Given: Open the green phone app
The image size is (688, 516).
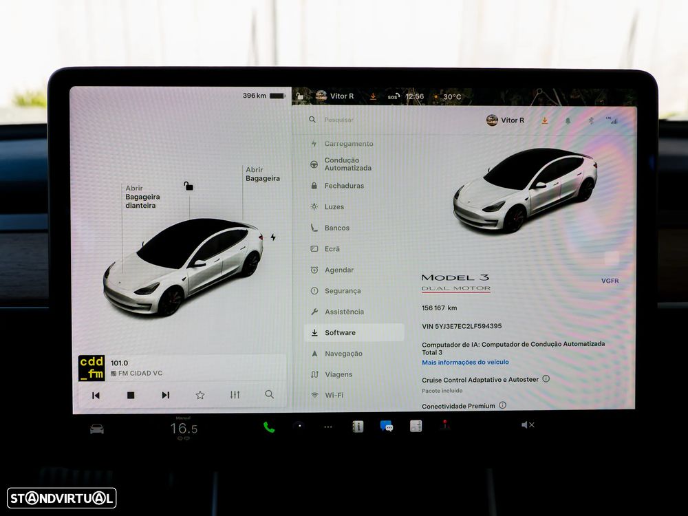Looking at the screenshot, I should 269,427.
